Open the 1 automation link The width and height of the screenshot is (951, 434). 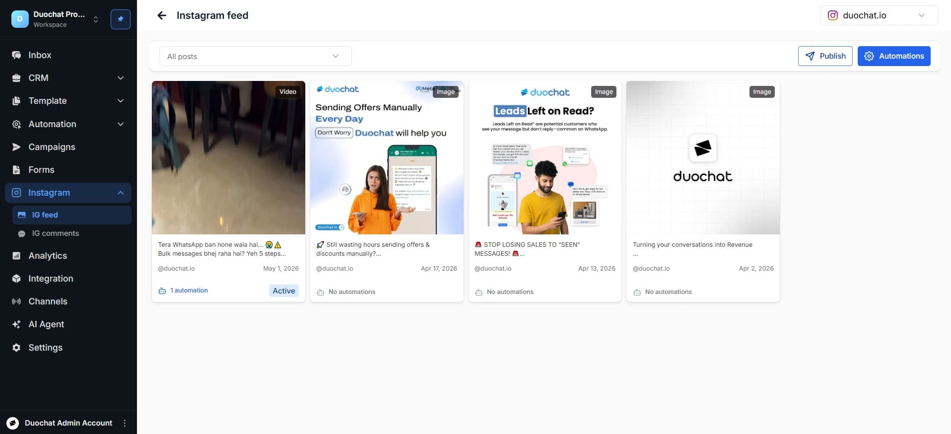coord(189,290)
